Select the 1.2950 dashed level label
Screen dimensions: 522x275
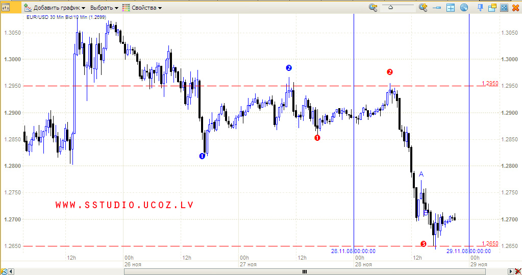(x=490, y=83)
